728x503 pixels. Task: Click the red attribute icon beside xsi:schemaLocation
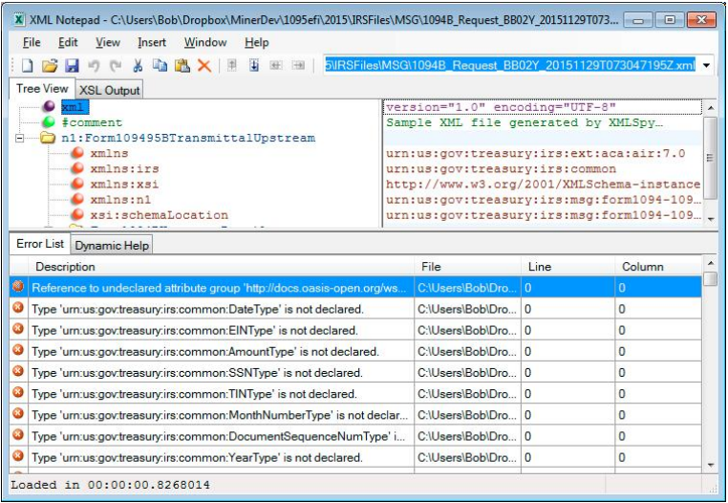pyautogui.click(x=77, y=214)
